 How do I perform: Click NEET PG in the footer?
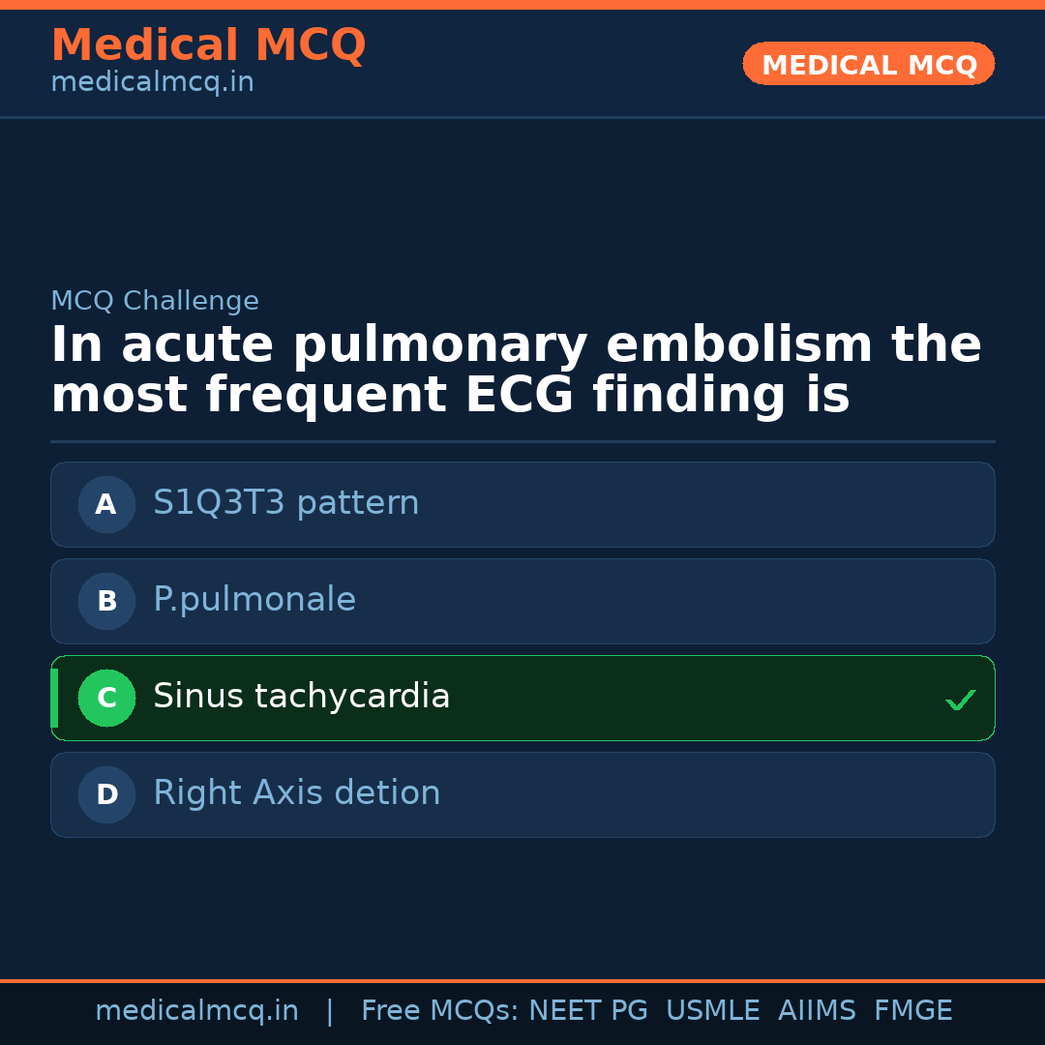click(x=588, y=1011)
